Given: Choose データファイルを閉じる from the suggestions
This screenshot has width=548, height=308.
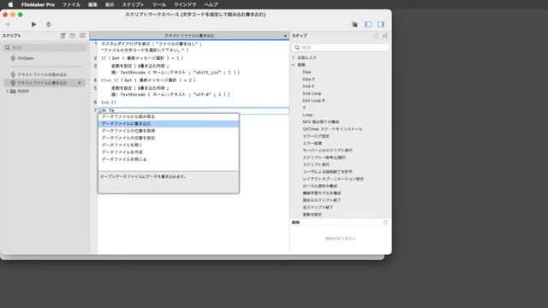Looking at the screenshot, I should (x=169, y=159).
